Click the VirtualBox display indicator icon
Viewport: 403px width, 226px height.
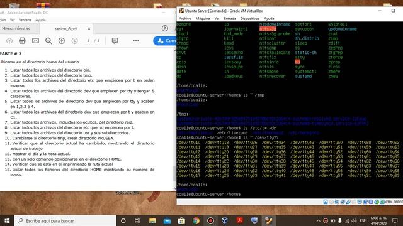coord(360,202)
